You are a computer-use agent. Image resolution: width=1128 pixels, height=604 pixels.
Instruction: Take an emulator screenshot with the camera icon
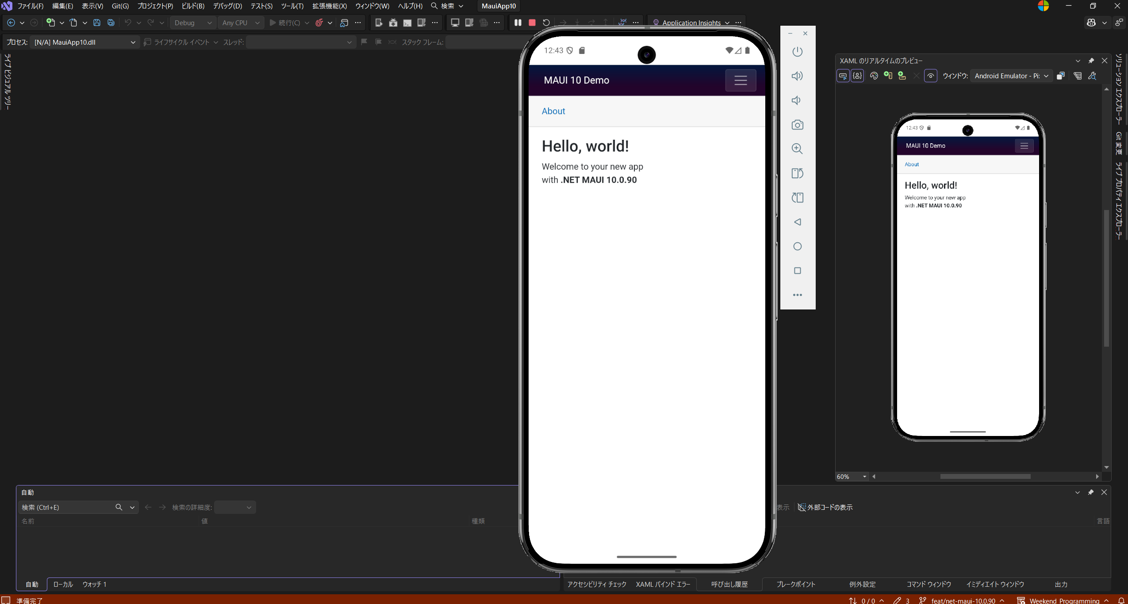pos(797,125)
